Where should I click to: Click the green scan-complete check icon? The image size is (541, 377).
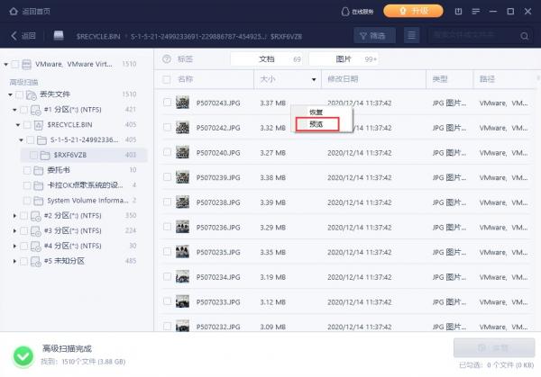[23, 356]
